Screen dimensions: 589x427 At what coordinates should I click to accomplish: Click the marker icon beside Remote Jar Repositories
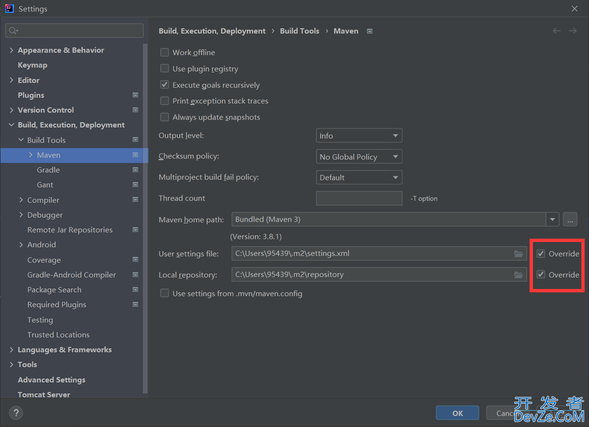click(136, 230)
